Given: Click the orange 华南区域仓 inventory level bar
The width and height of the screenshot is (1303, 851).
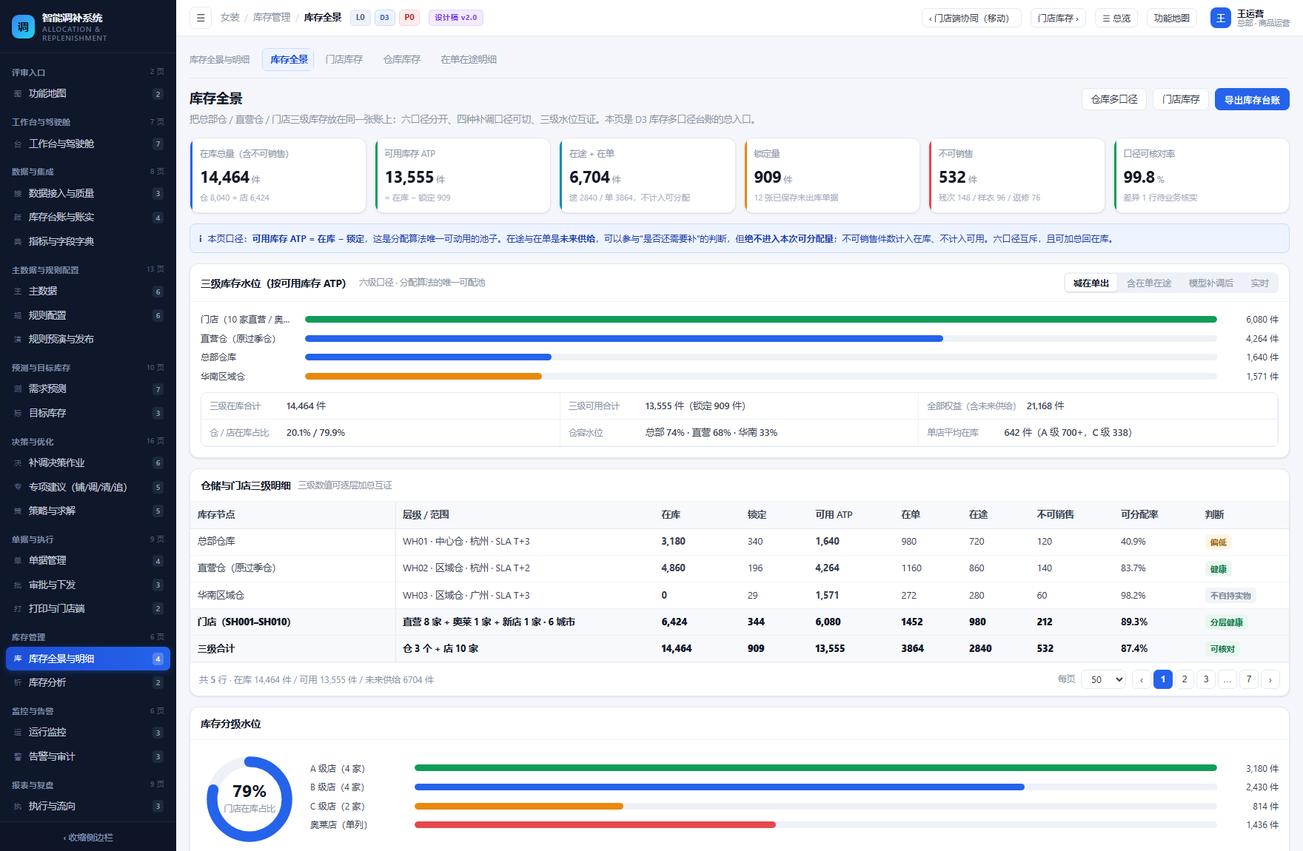Looking at the screenshot, I should tap(423, 377).
